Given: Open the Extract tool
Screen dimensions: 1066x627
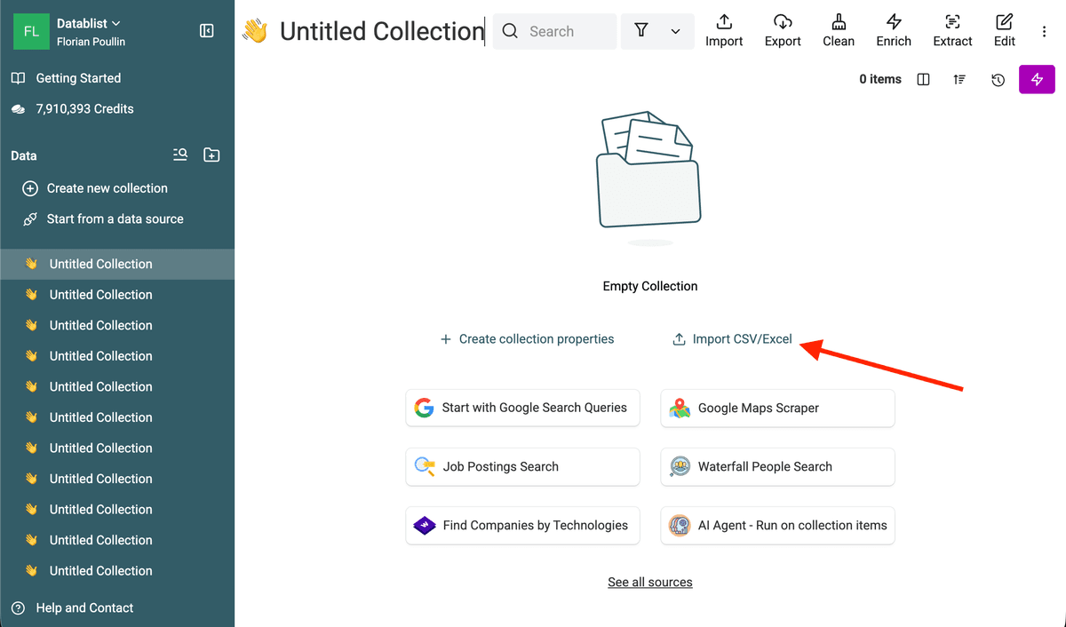Looking at the screenshot, I should (952, 31).
